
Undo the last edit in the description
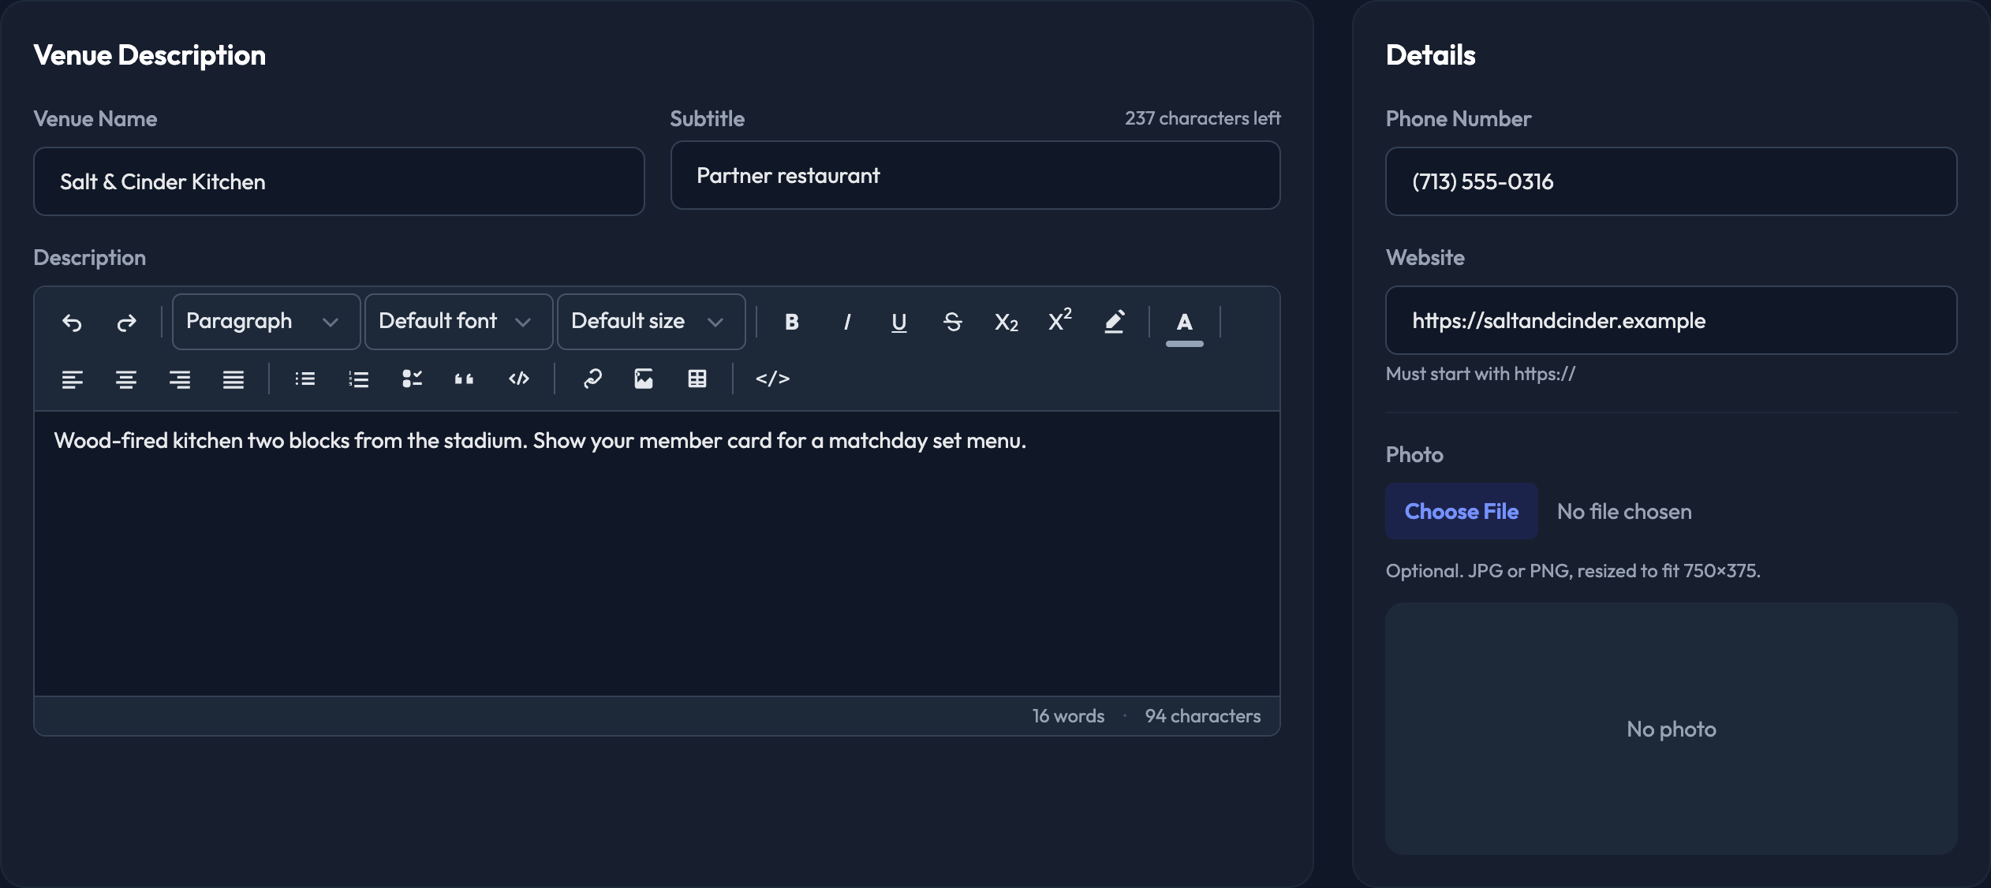click(72, 322)
